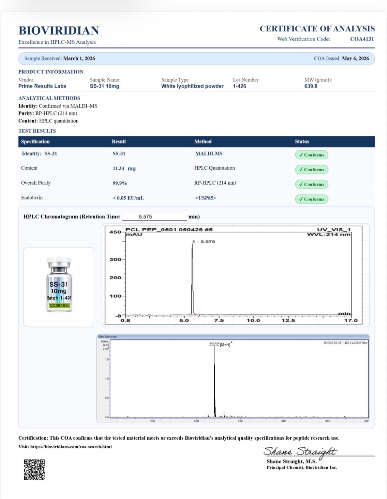Click the Shane Straight signature

[x=300, y=452]
